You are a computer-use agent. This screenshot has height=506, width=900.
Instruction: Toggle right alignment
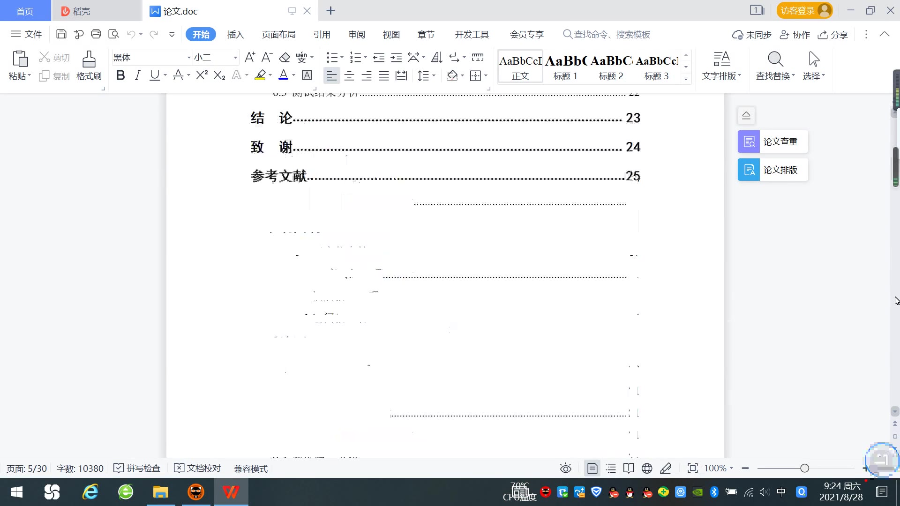tap(367, 75)
